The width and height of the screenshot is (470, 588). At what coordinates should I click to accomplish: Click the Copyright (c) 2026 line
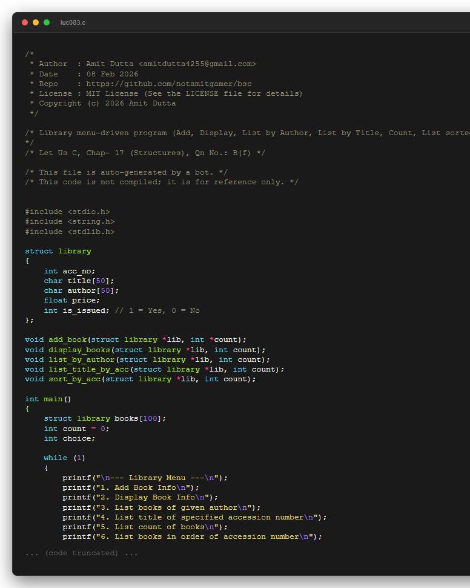(103, 103)
